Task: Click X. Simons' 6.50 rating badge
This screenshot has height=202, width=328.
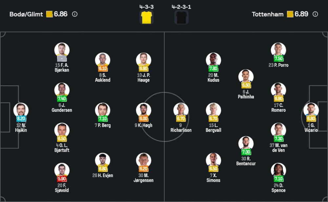Action: coord(214,169)
